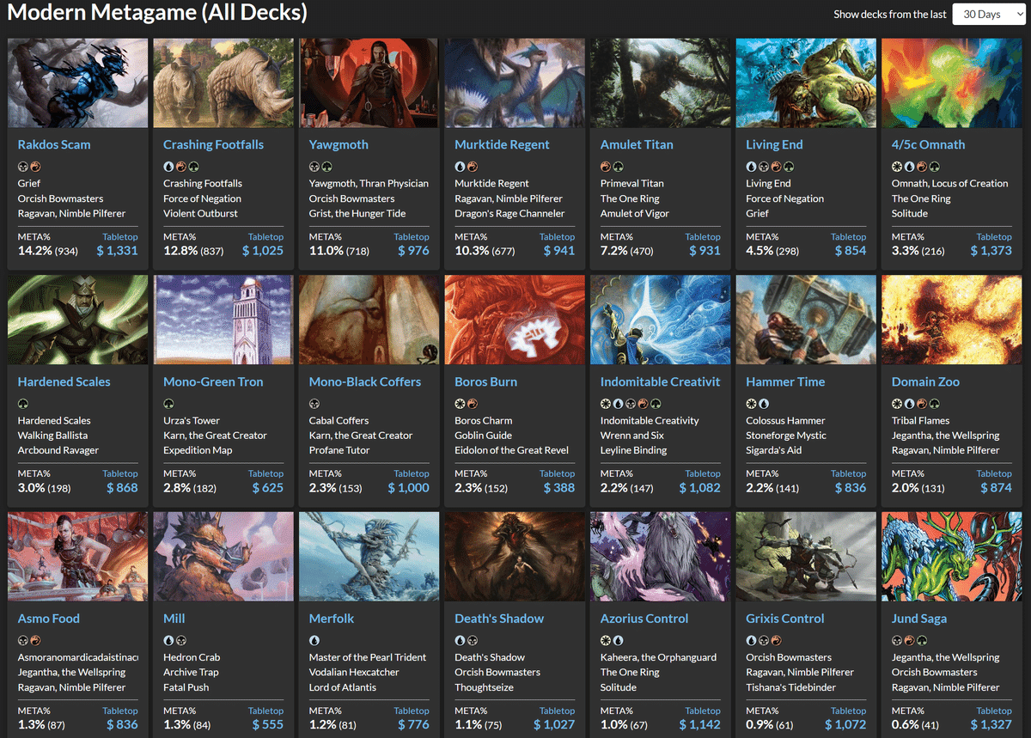Image resolution: width=1031 pixels, height=738 pixels.
Task: Open the Crashing Footfalls deck title
Action: click(x=213, y=144)
